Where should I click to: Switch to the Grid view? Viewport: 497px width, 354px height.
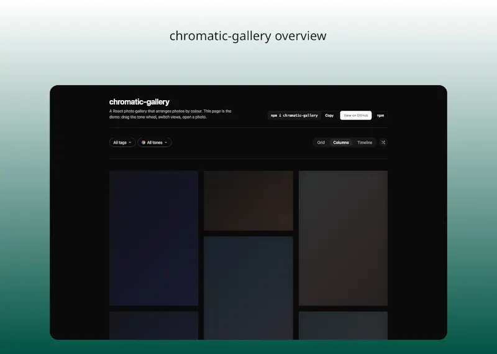click(x=321, y=142)
